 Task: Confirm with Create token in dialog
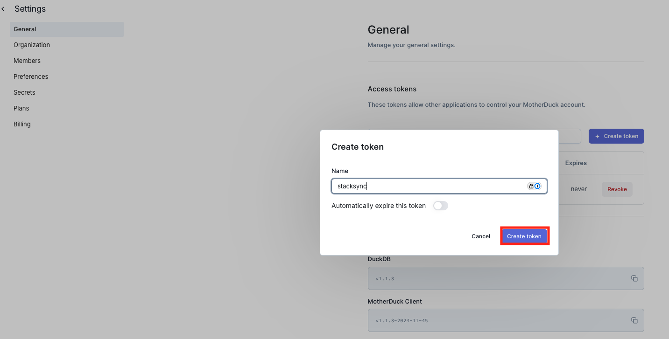click(x=524, y=236)
